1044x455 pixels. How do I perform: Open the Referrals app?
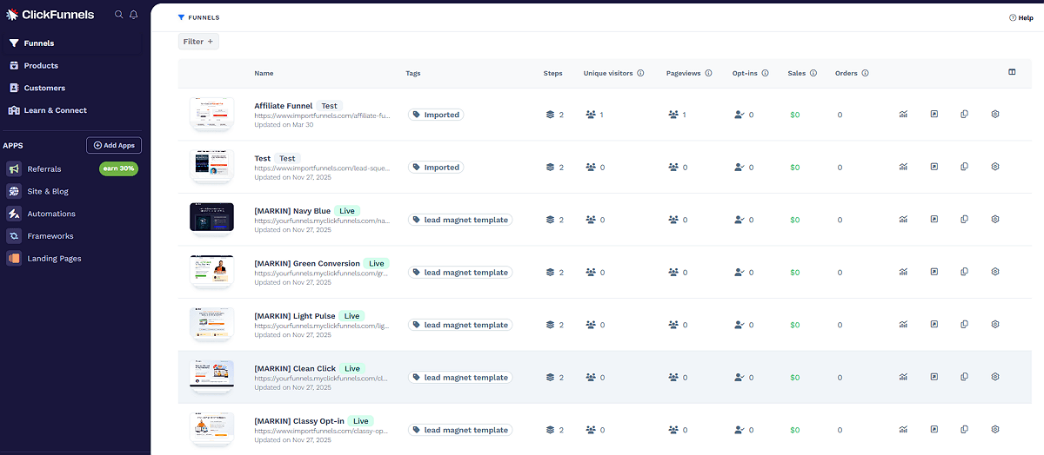[x=44, y=168]
